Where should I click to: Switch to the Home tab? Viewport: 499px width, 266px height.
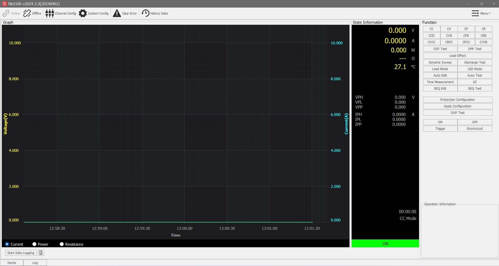pos(12,263)
